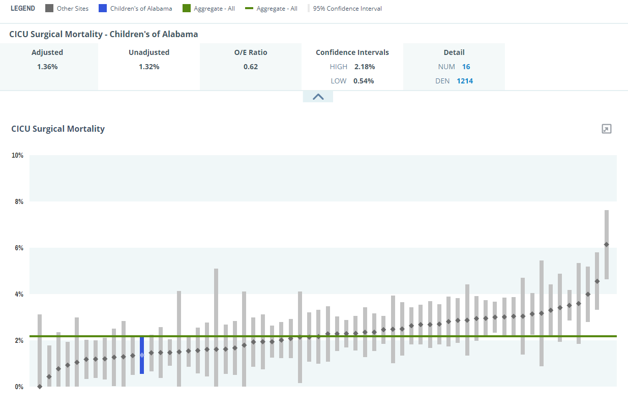
Task: Open the NUM value 16 link
Action: pos(466,67)
